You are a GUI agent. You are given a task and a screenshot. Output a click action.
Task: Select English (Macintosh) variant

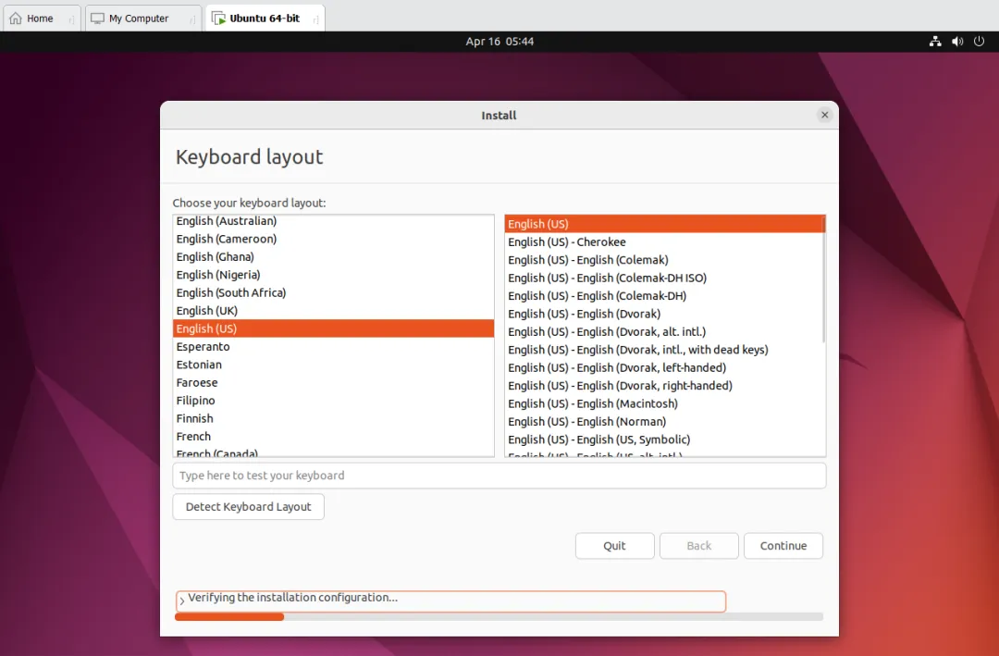(x=663, y=403)
